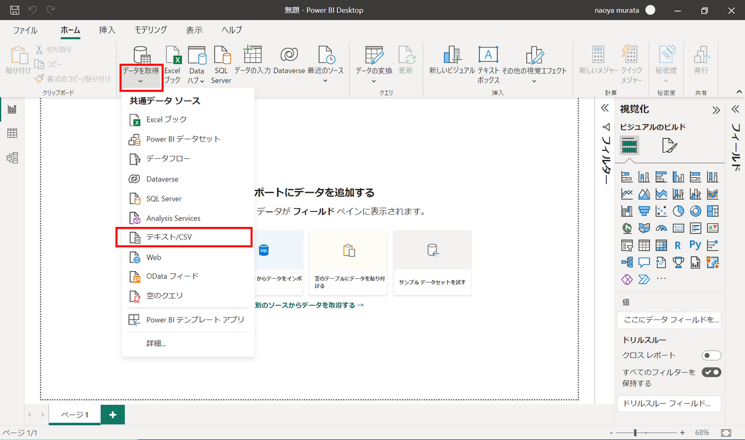
Task: Expand the 最近のソース dropdown
Action: point(325,81)
